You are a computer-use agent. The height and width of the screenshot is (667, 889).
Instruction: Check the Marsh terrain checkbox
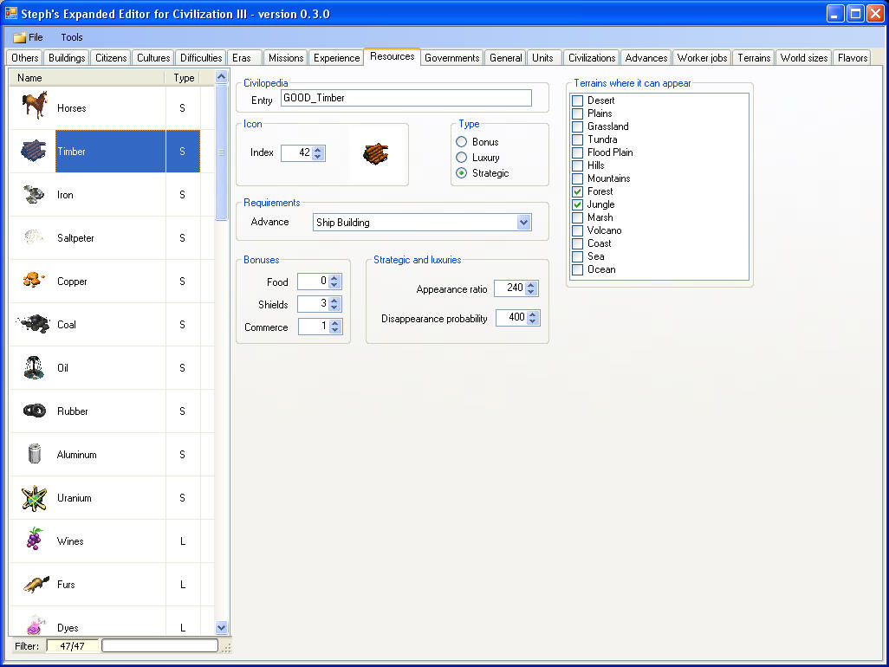point(578,217)
